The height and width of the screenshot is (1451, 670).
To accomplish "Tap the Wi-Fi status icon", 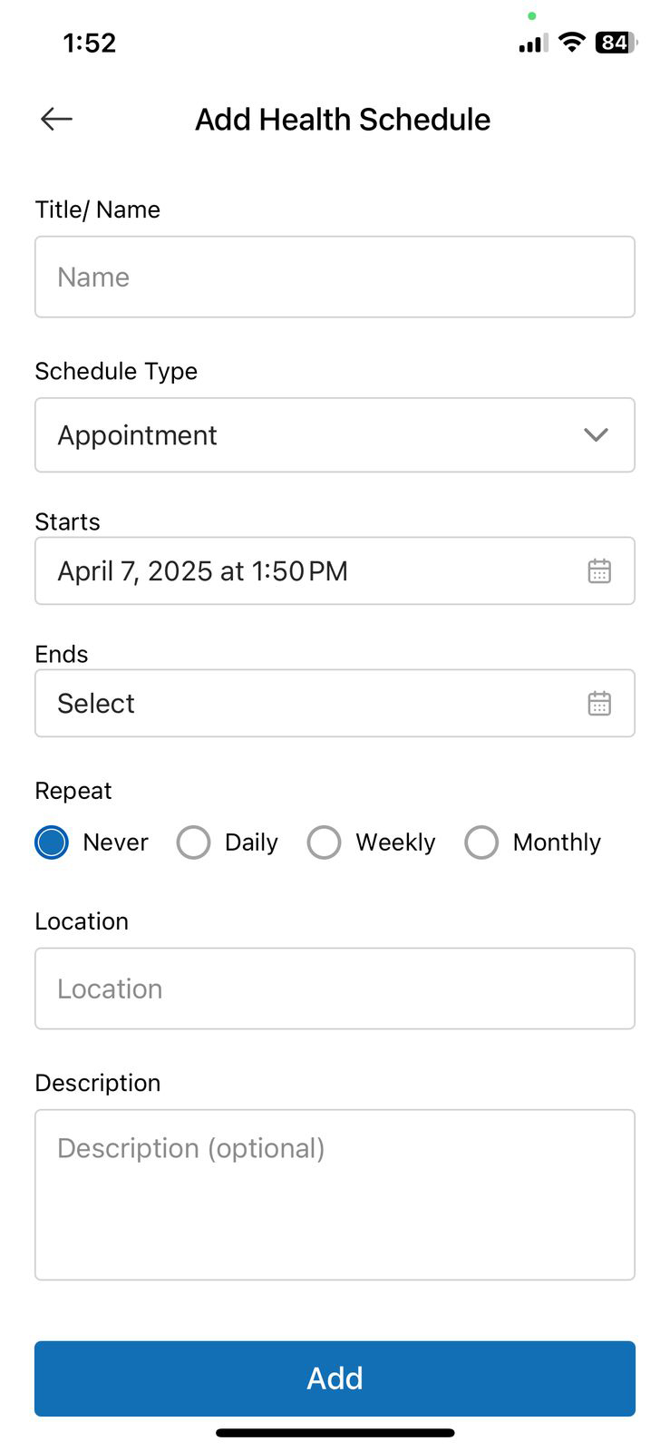I will point(571,42).
